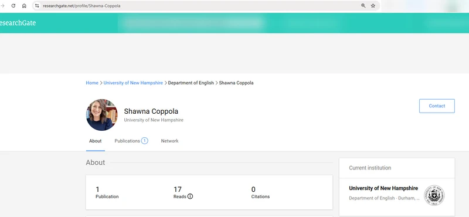Switch to the Network tab

pos(169,141)
